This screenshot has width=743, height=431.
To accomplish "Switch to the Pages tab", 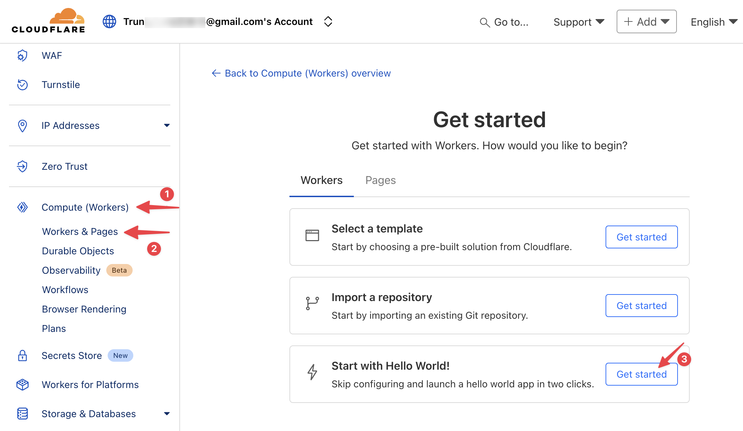I will pos(381,180).
